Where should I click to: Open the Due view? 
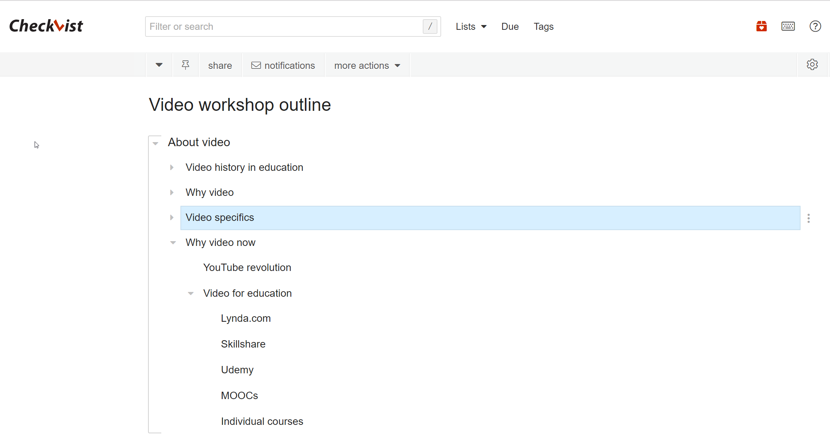(510, 27)
